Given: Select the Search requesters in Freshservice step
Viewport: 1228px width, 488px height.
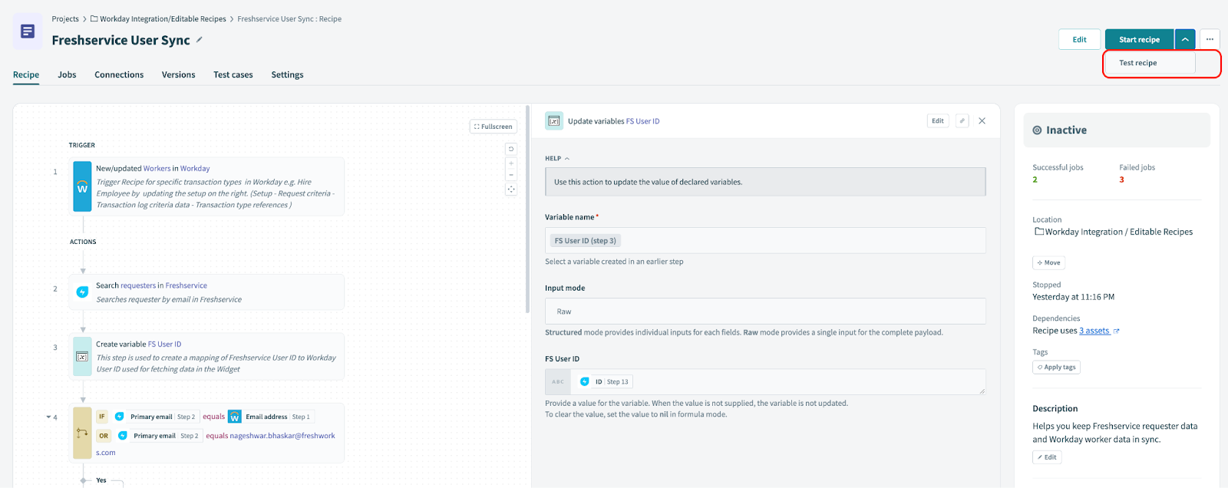Looking at the screenshot, I should (x=206, y=292).
